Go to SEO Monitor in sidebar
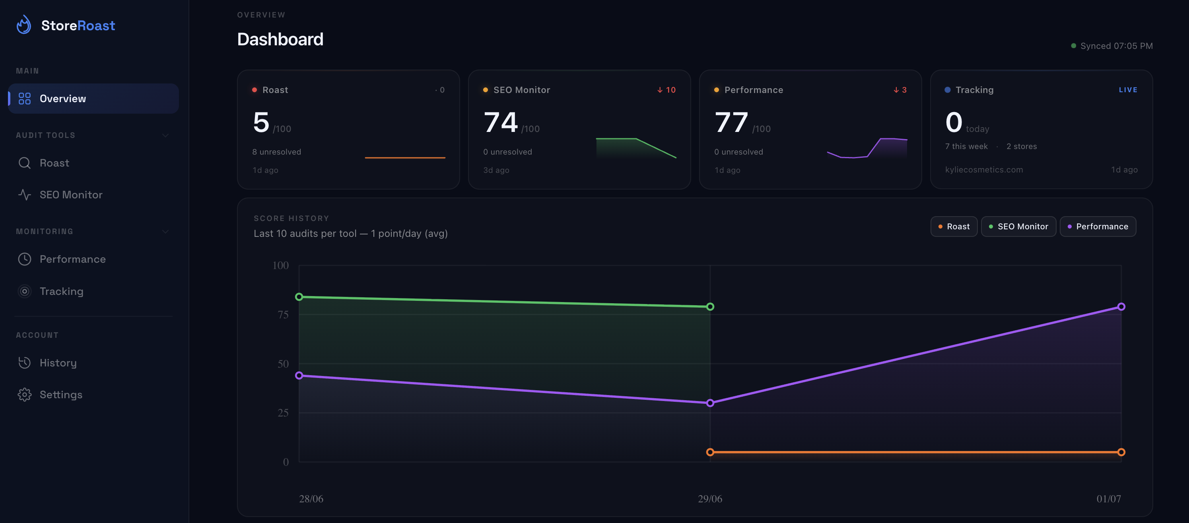Screen dimensions: 1189x523 pos(94,195)
